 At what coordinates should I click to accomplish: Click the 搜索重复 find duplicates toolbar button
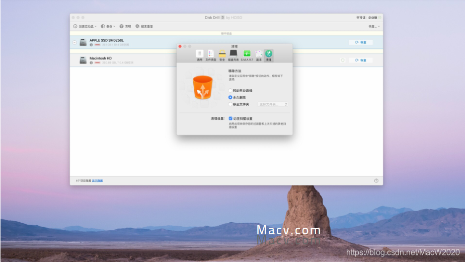pyautogui.click(x=144, y=26)
